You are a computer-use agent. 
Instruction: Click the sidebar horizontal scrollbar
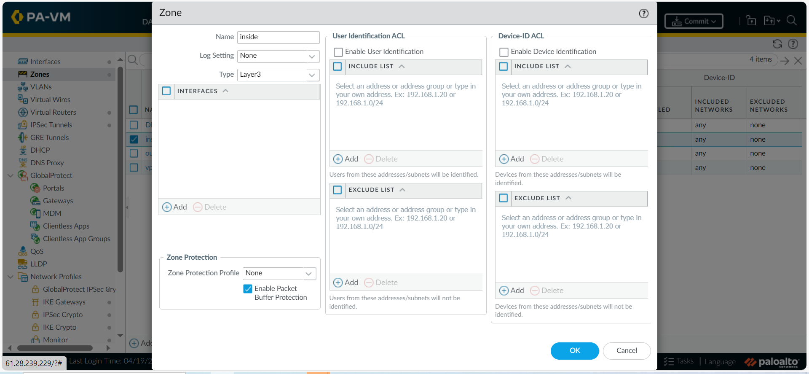(x=55, y=348)
